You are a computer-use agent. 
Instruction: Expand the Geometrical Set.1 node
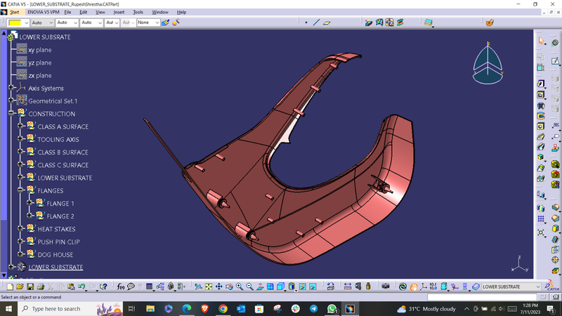click(11, 100)
